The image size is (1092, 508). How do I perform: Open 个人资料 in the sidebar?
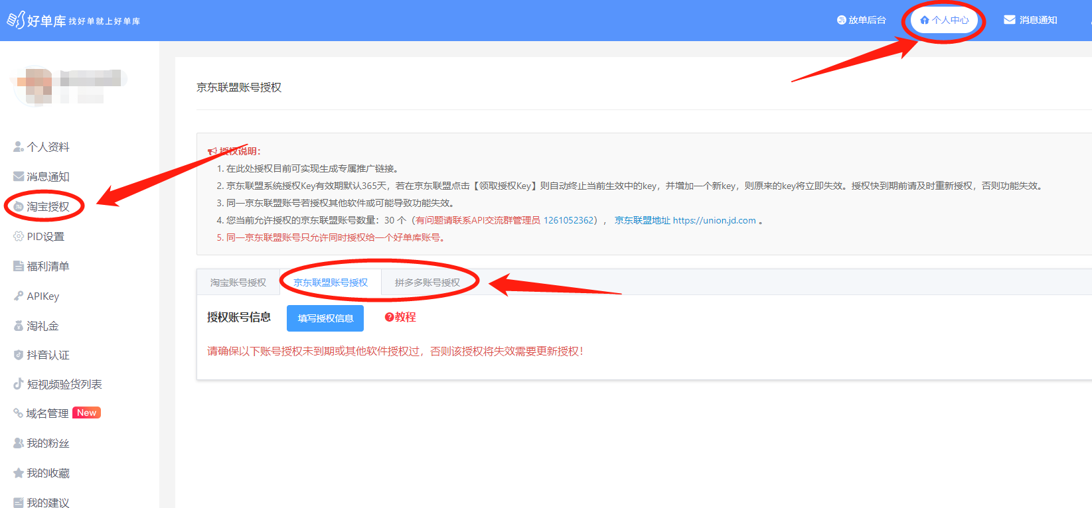[48, 147]
